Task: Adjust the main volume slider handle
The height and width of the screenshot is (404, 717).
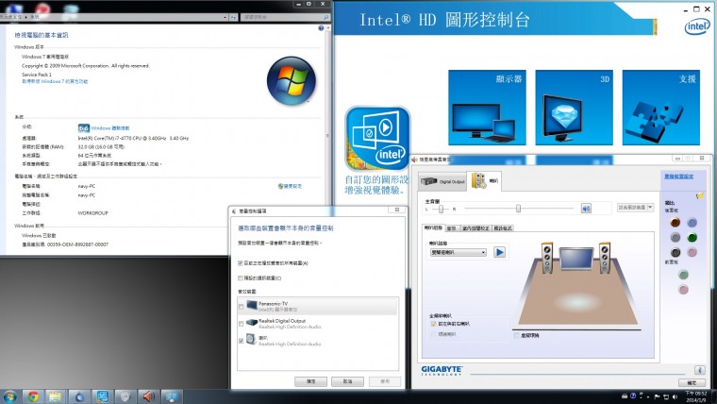Action: point(518,209)
